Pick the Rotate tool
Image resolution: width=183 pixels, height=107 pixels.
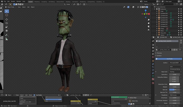pos(7,23)
